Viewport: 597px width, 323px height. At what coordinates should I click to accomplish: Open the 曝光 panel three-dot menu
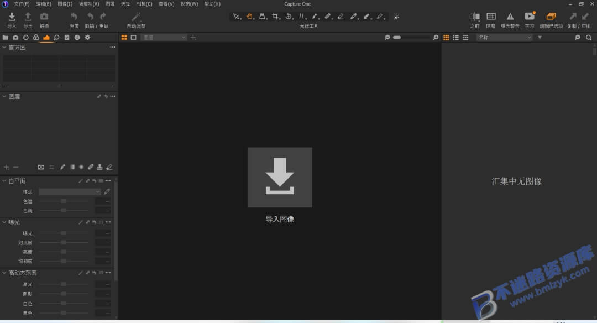point(108,222)
